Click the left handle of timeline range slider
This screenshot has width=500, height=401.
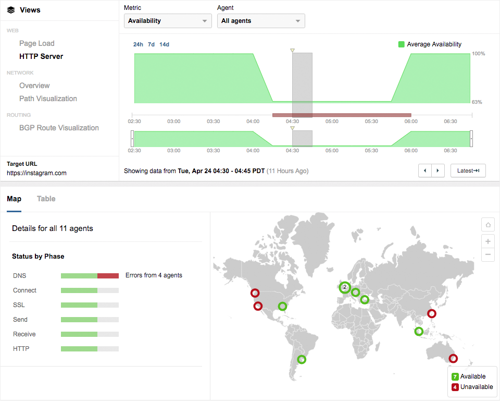tap(132, 139)
